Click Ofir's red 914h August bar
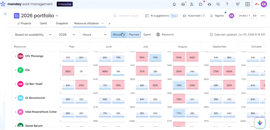Screen dimensions: 270x130 [179, 56]
